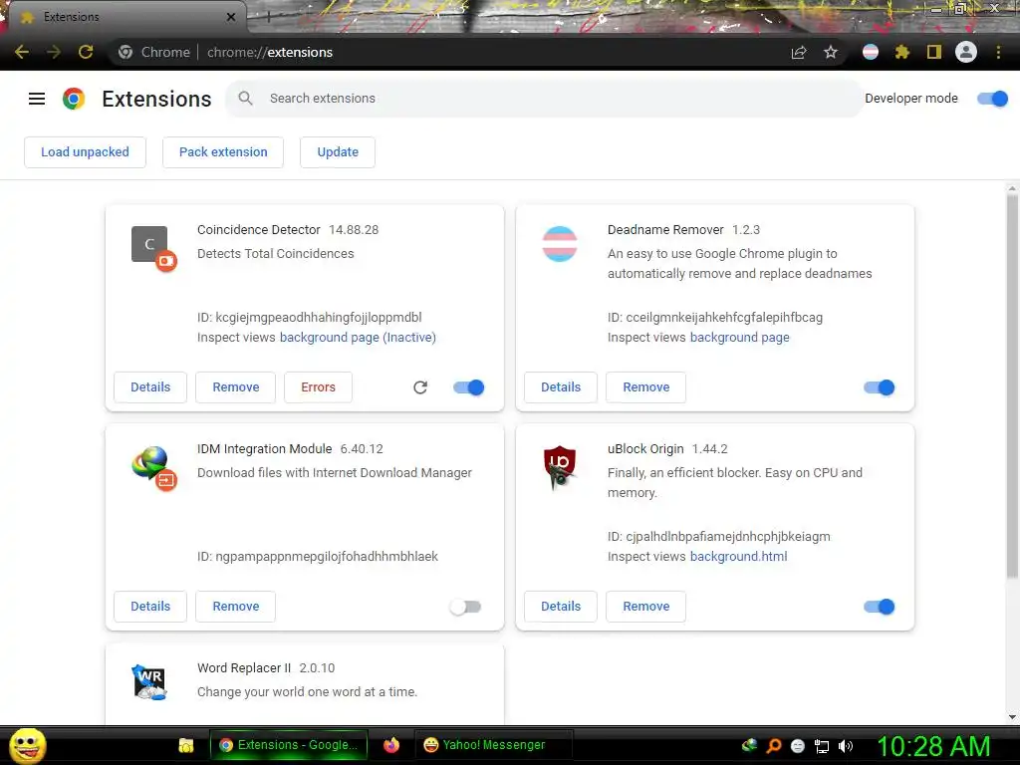Image resolution: width=1020 pixels, height=765 pixels.
Task: Click the Developer mode label
Action: tap(911, 99)
